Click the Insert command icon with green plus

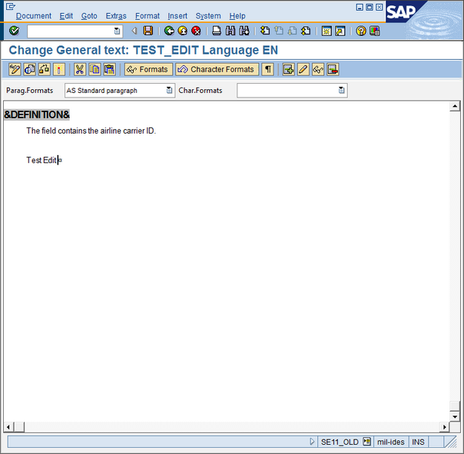[x=288, y=70]
